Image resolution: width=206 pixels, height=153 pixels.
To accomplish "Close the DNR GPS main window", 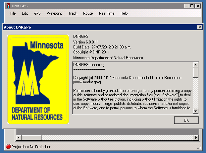I will 198,6.
